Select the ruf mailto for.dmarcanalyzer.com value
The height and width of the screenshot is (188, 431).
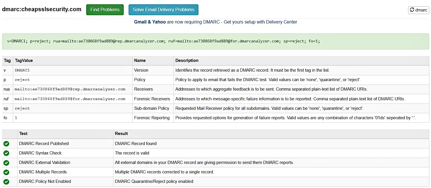70,99
